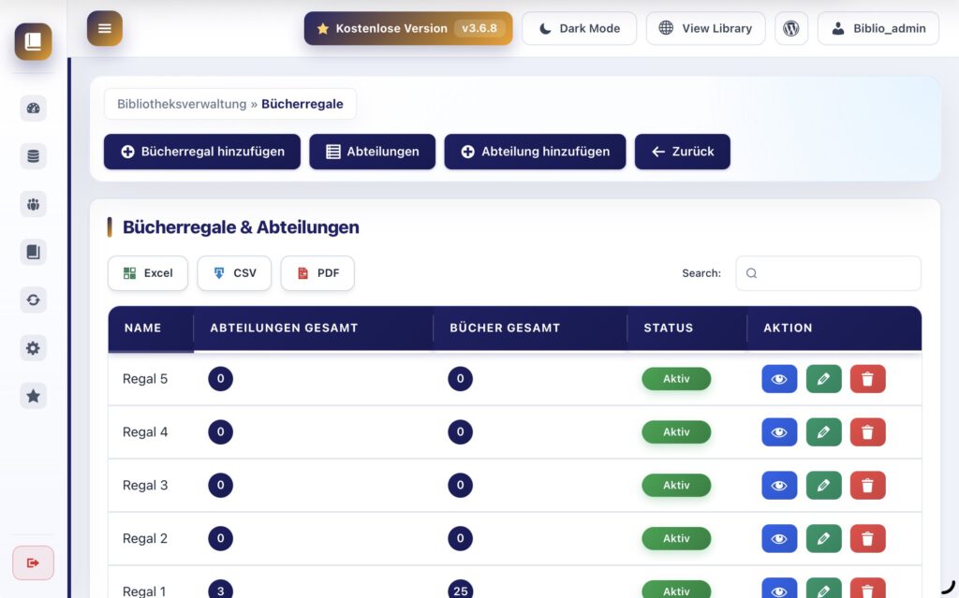959x598 pixels.
Task: Export table as PDF
Action: (x=317, y=273)
